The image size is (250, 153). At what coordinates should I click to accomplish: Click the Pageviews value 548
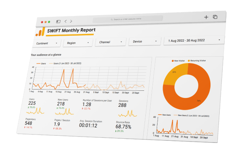point(29,123)
